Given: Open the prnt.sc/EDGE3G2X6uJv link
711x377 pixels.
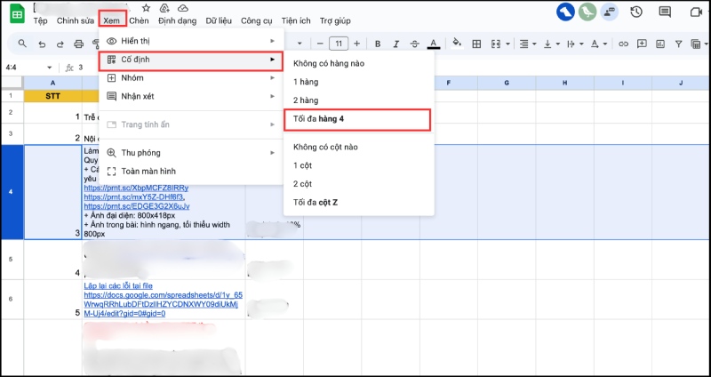Looking at the screenshot, I should pyautogui.click(x=137, y=206).
